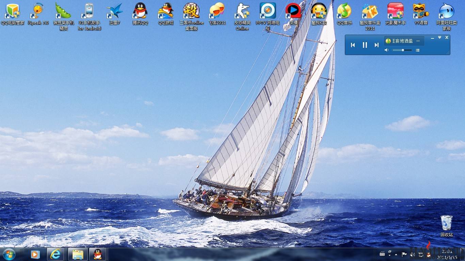The height and width of the screenshot is (261, 465).
Task: Click the 快播 player desktop icon
Action: (x=293, y=14)
